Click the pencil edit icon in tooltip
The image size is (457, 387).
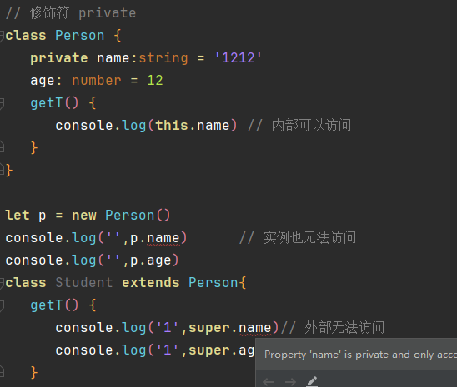coord(312,381)
